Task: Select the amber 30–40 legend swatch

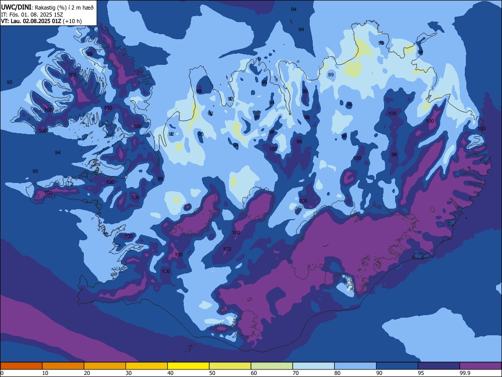Action: (147, 366)
